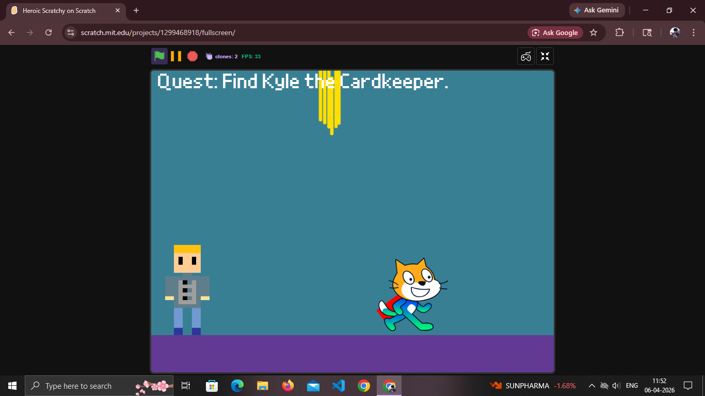Click the Scratchy cat character
The width and height of the screenshot is (705, 396).
(412, 295)
